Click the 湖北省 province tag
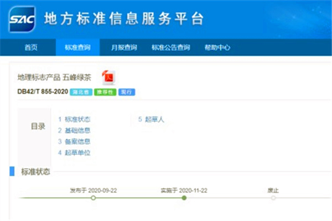Image resolution: width=332 pixels, height=221 pixels. click(x=81, y=92)
